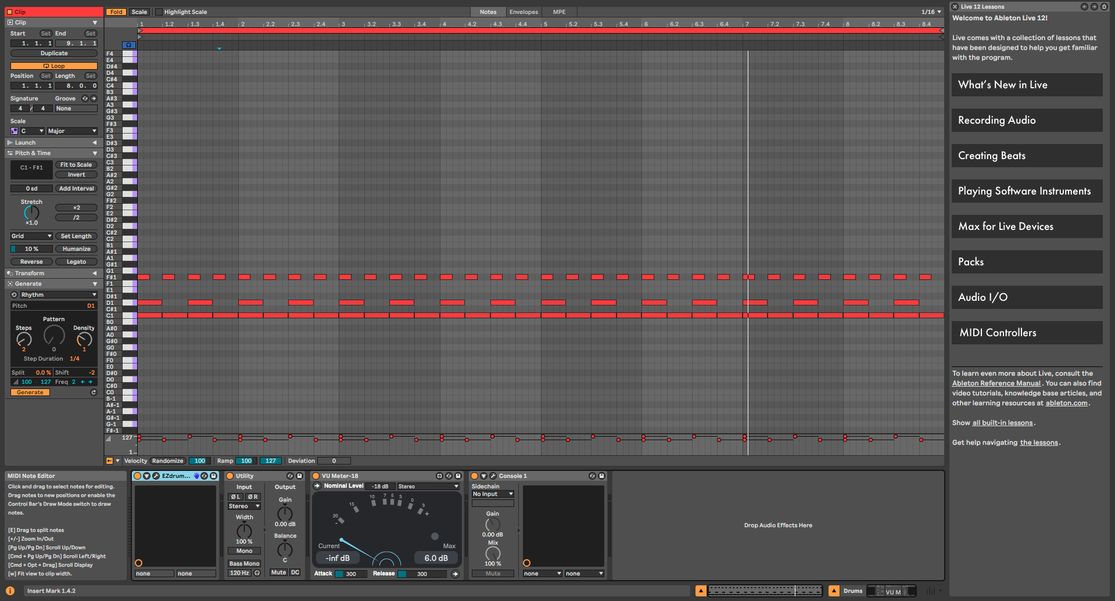Turn off the VU Meter-18 device activator
The height and width of the screenshot is (601, 1115).
pyautogui.click(x=316, y=476)
